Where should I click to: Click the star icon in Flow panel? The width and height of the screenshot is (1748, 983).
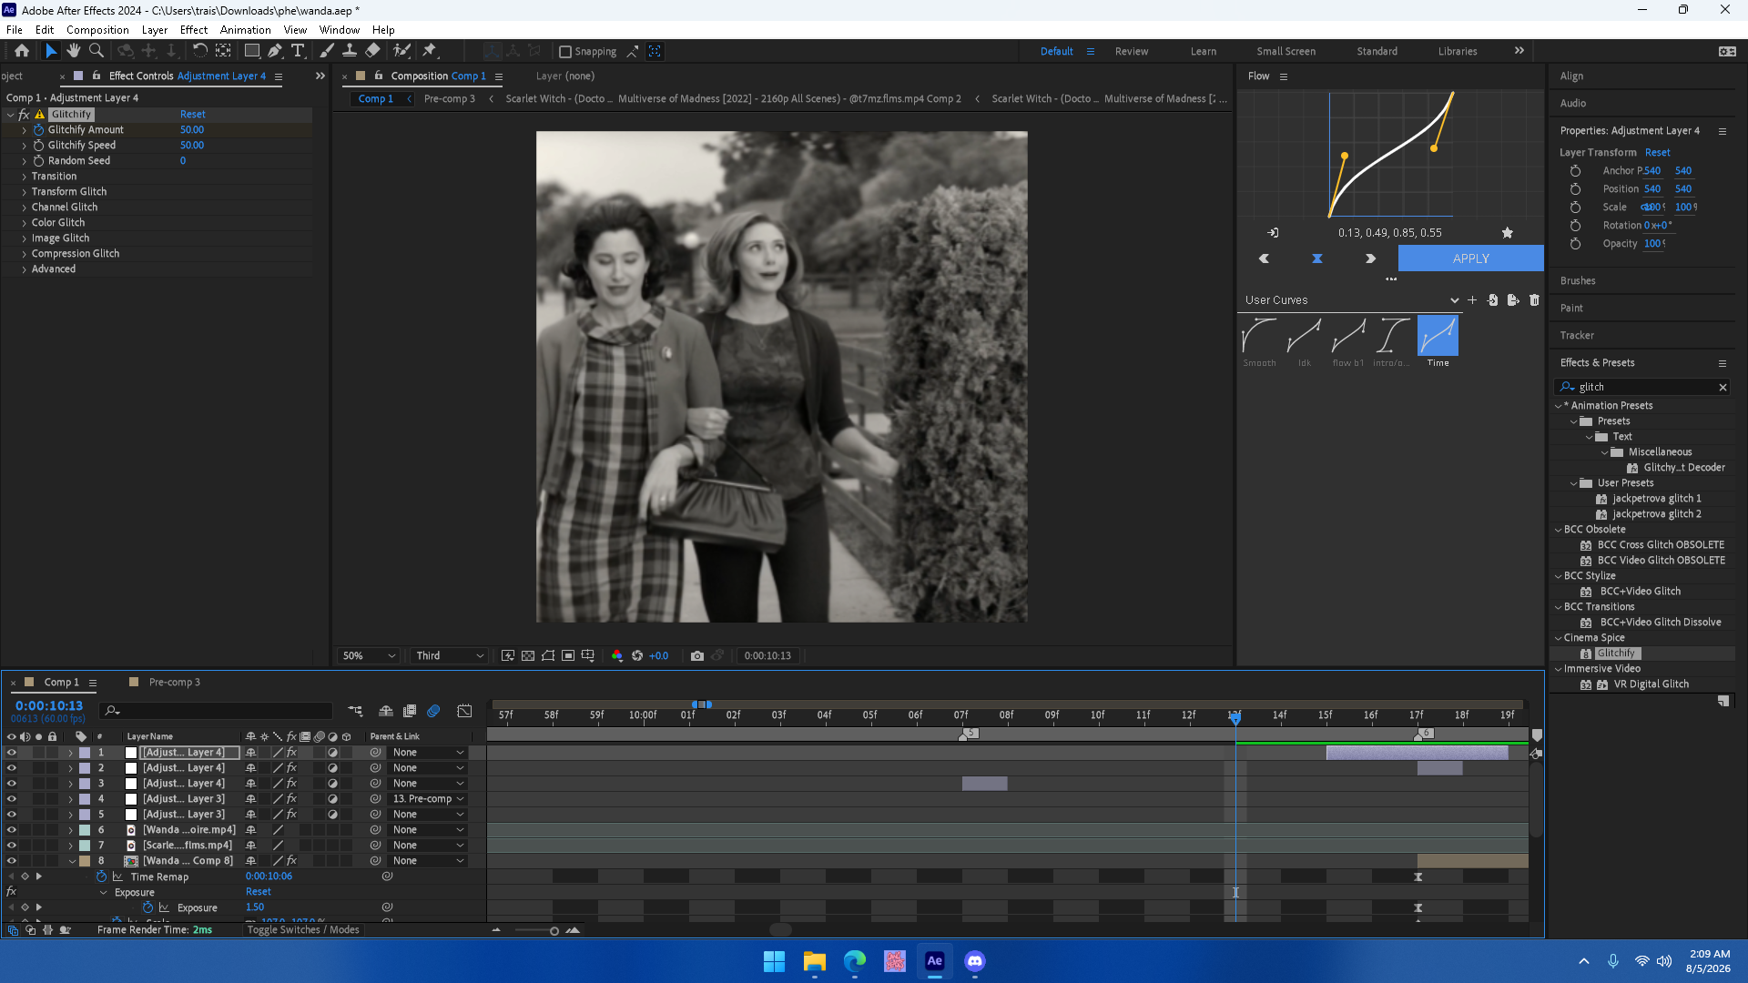[1508, 233]
